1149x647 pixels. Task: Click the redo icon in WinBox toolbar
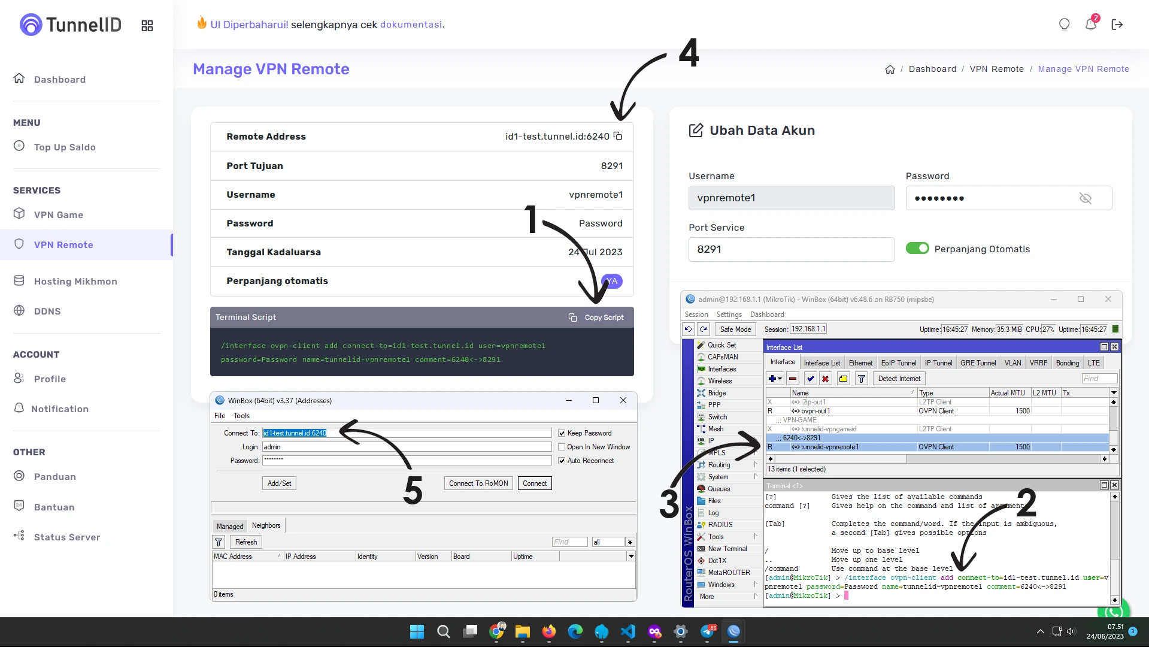tap(704, 329)
